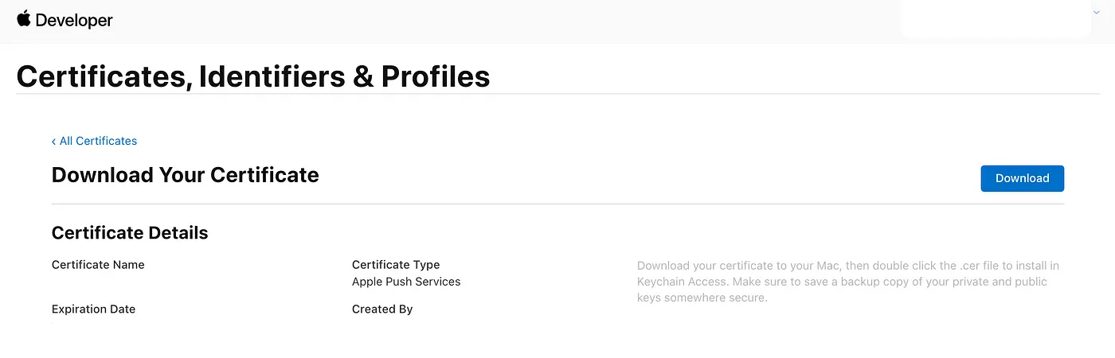Click the Apple Push Services value

[406, 282]
